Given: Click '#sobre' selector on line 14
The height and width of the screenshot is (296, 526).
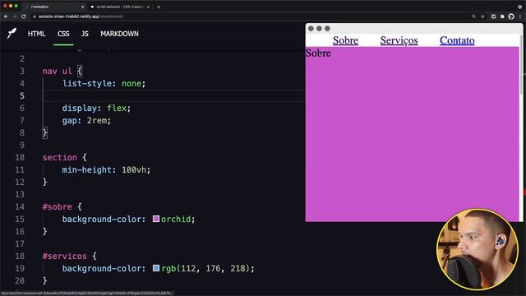Looking at the screenshot, I should pos(57,206).
